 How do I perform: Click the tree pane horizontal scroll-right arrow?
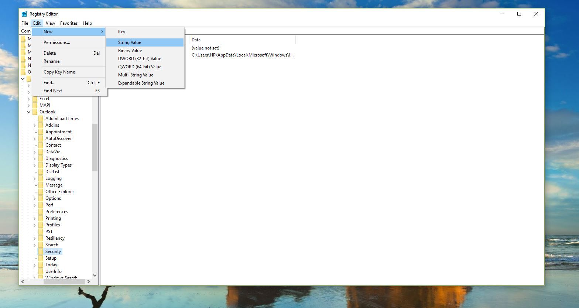click(x=88, y=281)
